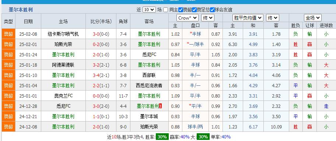This screenshot has height=141, width=336.
Task: Click the 胜负 column header
Action: [295, 25]
